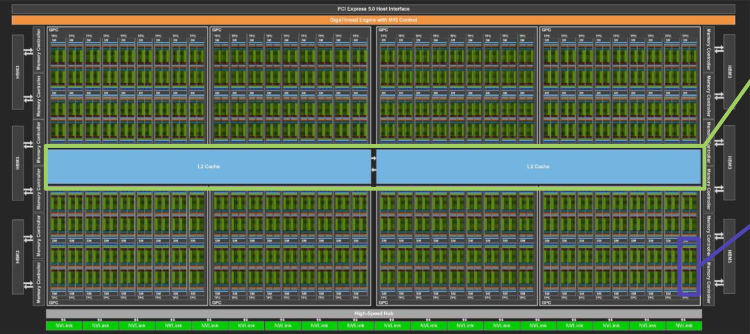
Task: Click the topmost left Memory Controller
Action: pos(39,49)
